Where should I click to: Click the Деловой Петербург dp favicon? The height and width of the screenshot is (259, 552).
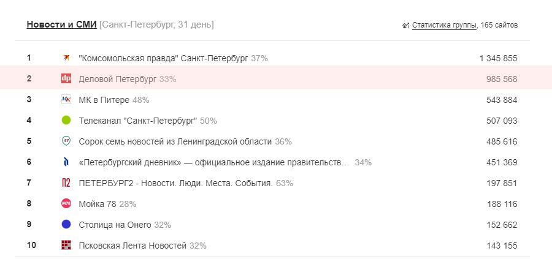pyautogui.click(x=66, y=79)
